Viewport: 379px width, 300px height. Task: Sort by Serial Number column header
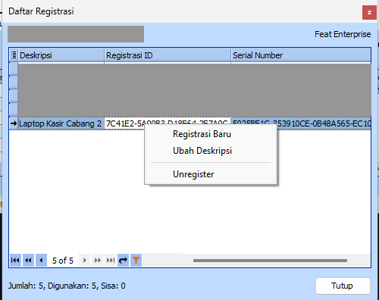coord(301,55)
